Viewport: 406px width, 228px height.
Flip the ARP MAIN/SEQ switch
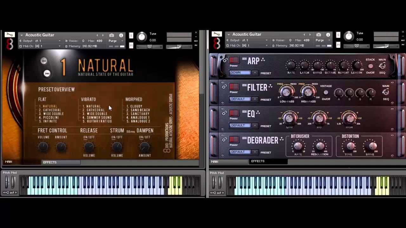tap(383, 66)
